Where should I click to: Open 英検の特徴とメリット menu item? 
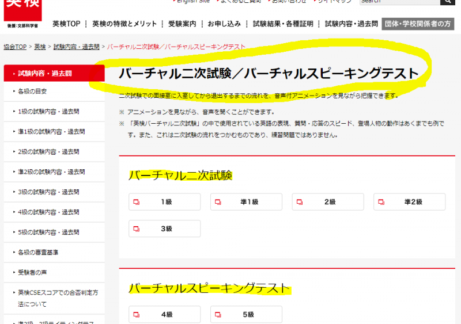click(x=124, y=24)
